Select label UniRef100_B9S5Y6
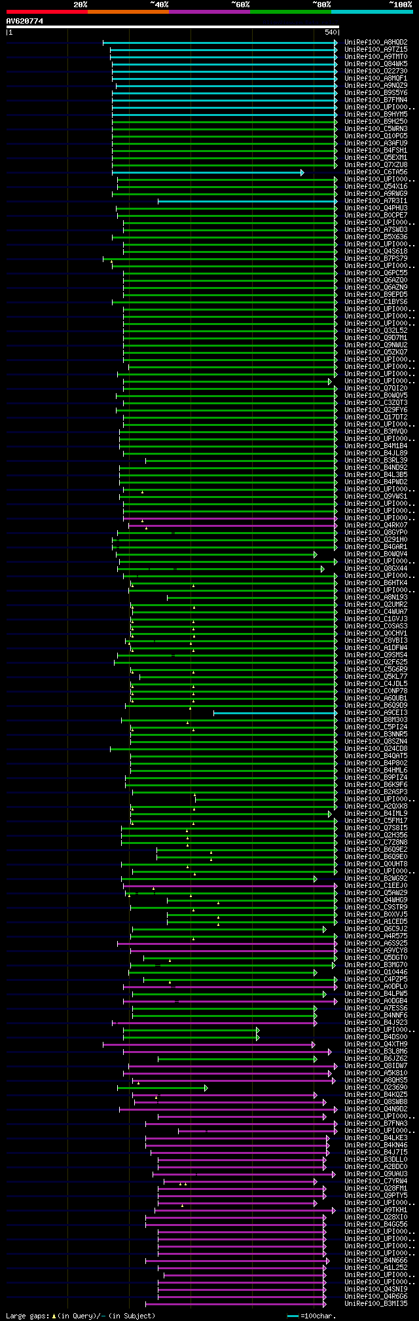The height and width of the screenshot is (1321, 419). [376, 93]
